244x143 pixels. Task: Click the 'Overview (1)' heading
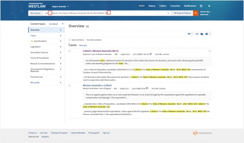click(79, 26)
